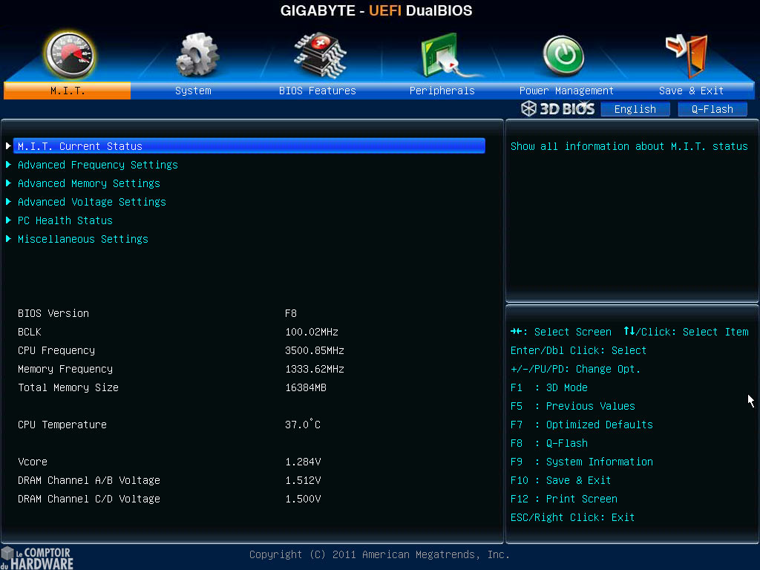Open Miscellaneous Settings
Image resolution: width=760 pixels, height=570 pixels.
pyautogui.click(x=82, y=239)
